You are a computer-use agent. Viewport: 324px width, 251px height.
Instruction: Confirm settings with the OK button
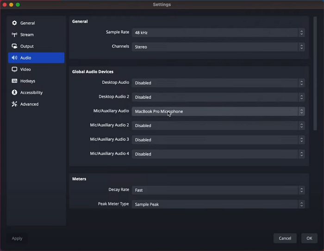click(309, 238)
